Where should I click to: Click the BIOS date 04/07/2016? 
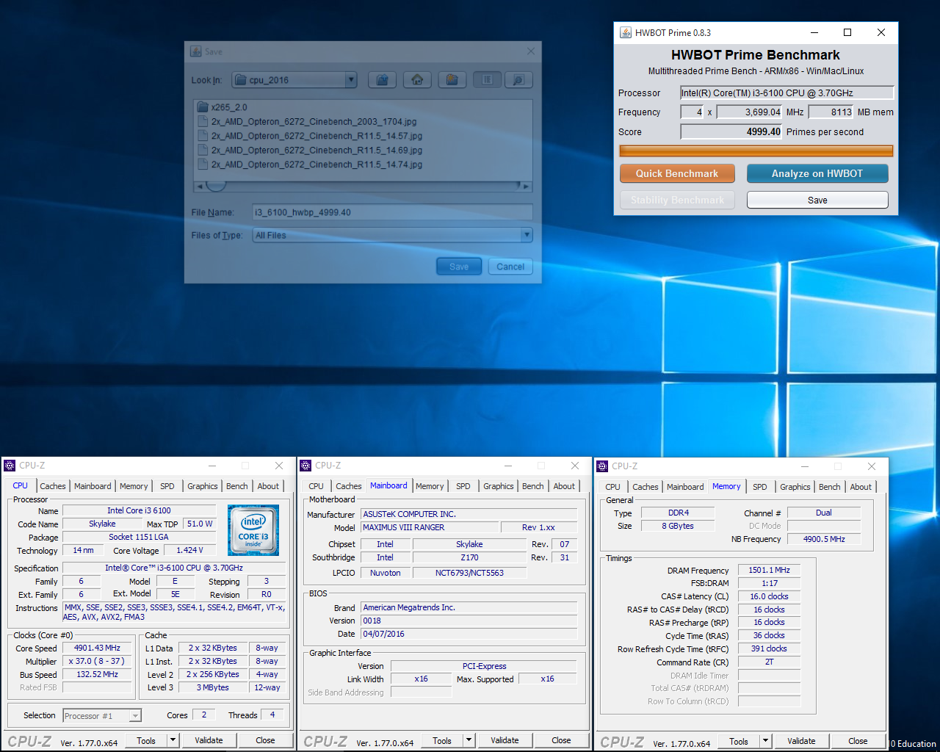(x=469, y=634)
